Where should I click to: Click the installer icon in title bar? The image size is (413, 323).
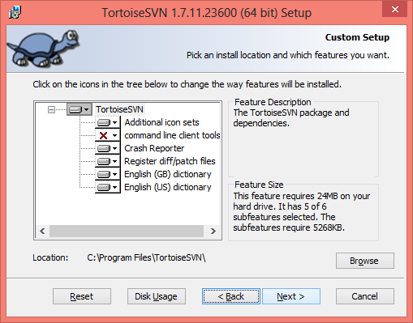(15, 12)
